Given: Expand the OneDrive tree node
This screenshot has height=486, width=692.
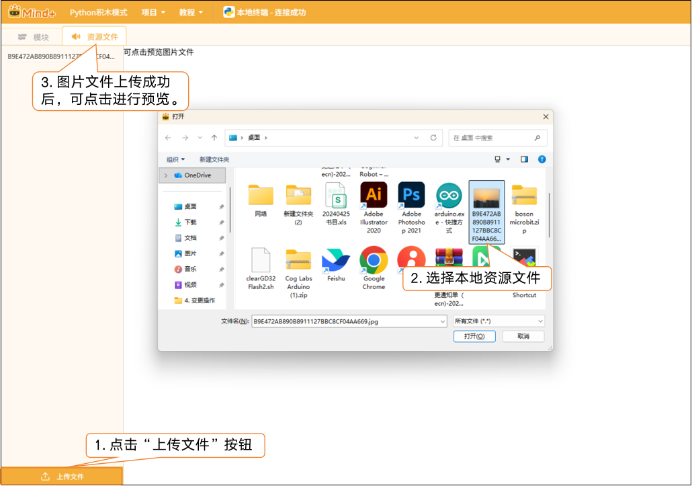Looking at the screenshot, I should 165,175.
